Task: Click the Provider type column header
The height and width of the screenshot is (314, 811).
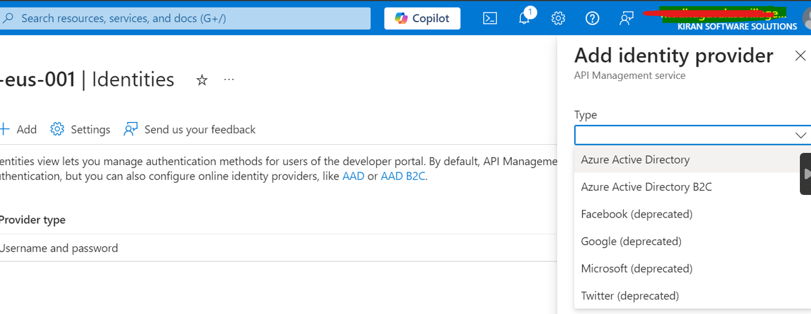Action: coord(32,220)
